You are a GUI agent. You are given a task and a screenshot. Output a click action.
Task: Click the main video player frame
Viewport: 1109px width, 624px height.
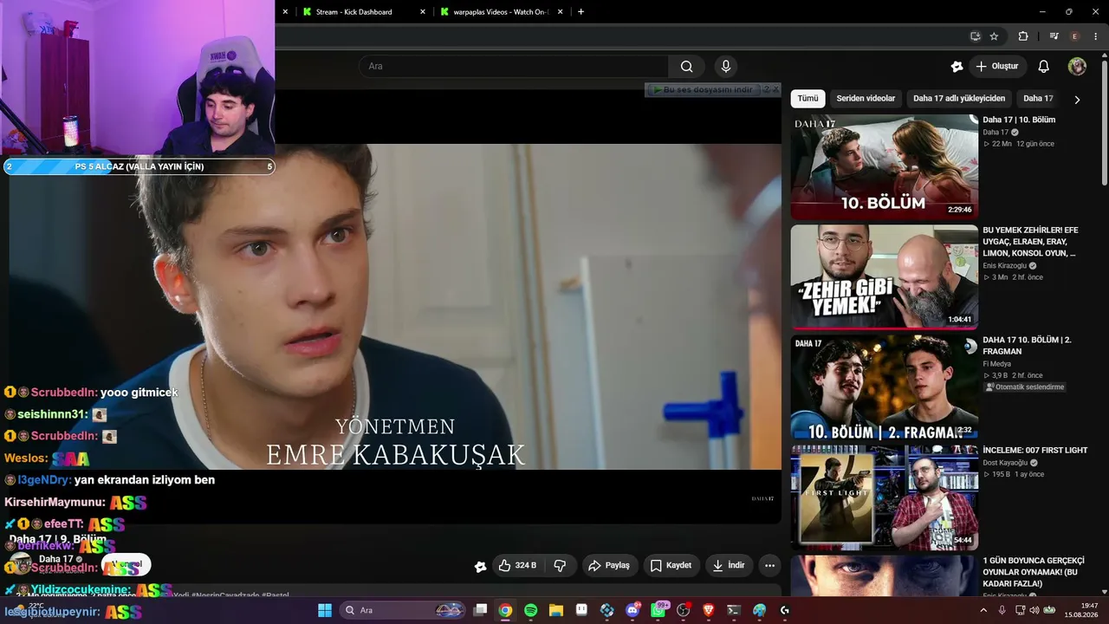[395, 306]
